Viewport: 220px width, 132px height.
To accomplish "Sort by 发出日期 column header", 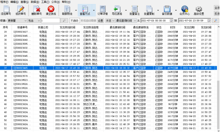I will pos(189,28).
